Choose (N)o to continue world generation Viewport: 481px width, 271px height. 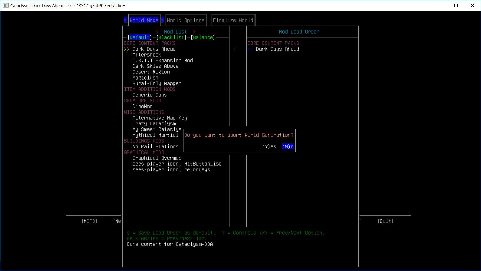click(288, 147)
